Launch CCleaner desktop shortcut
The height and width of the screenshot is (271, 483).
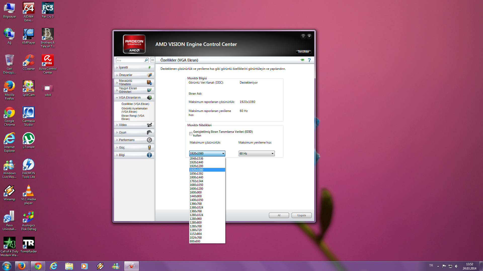28,62
